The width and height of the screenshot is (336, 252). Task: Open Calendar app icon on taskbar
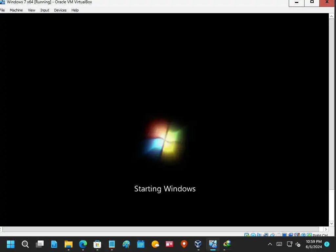pyautogui.click(x=140, y=244)
